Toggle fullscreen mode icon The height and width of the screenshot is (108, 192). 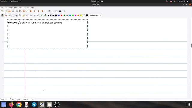click(x=64, y=11)
